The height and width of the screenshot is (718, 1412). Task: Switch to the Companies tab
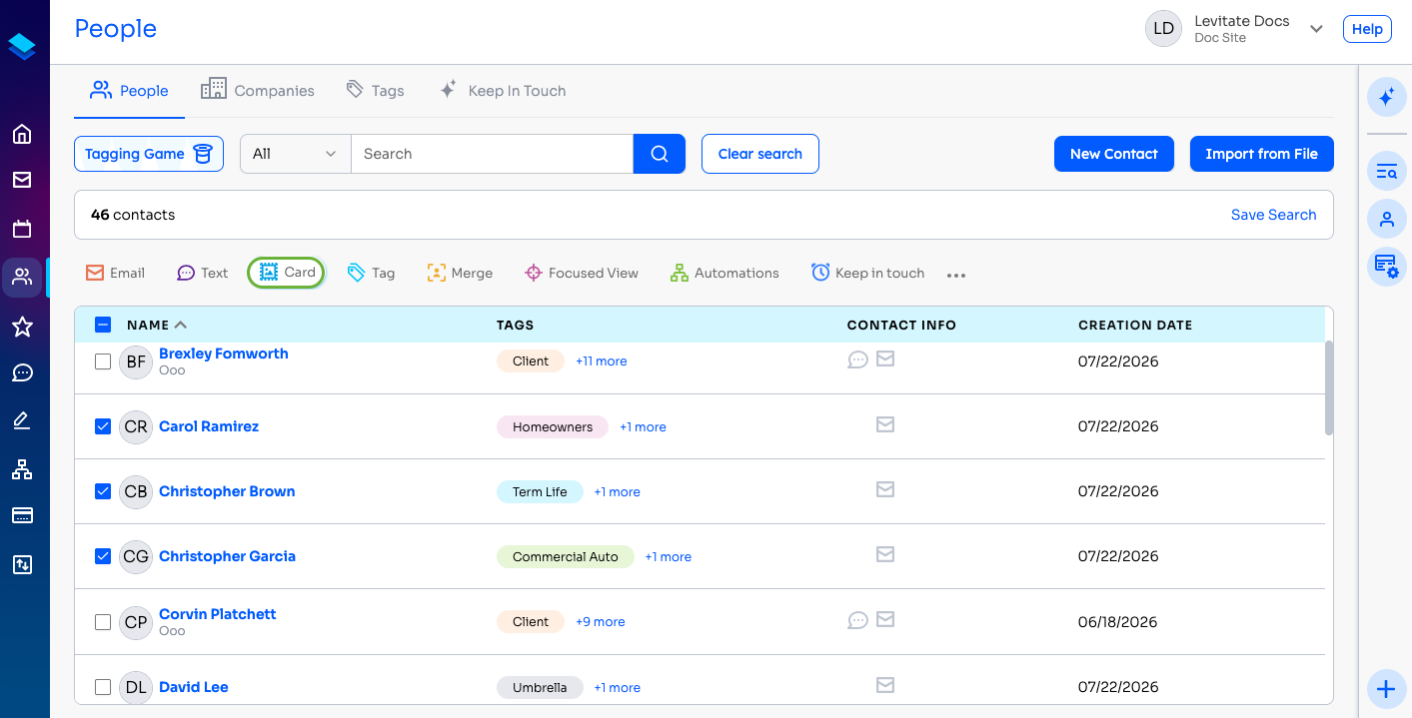[258, 91]
